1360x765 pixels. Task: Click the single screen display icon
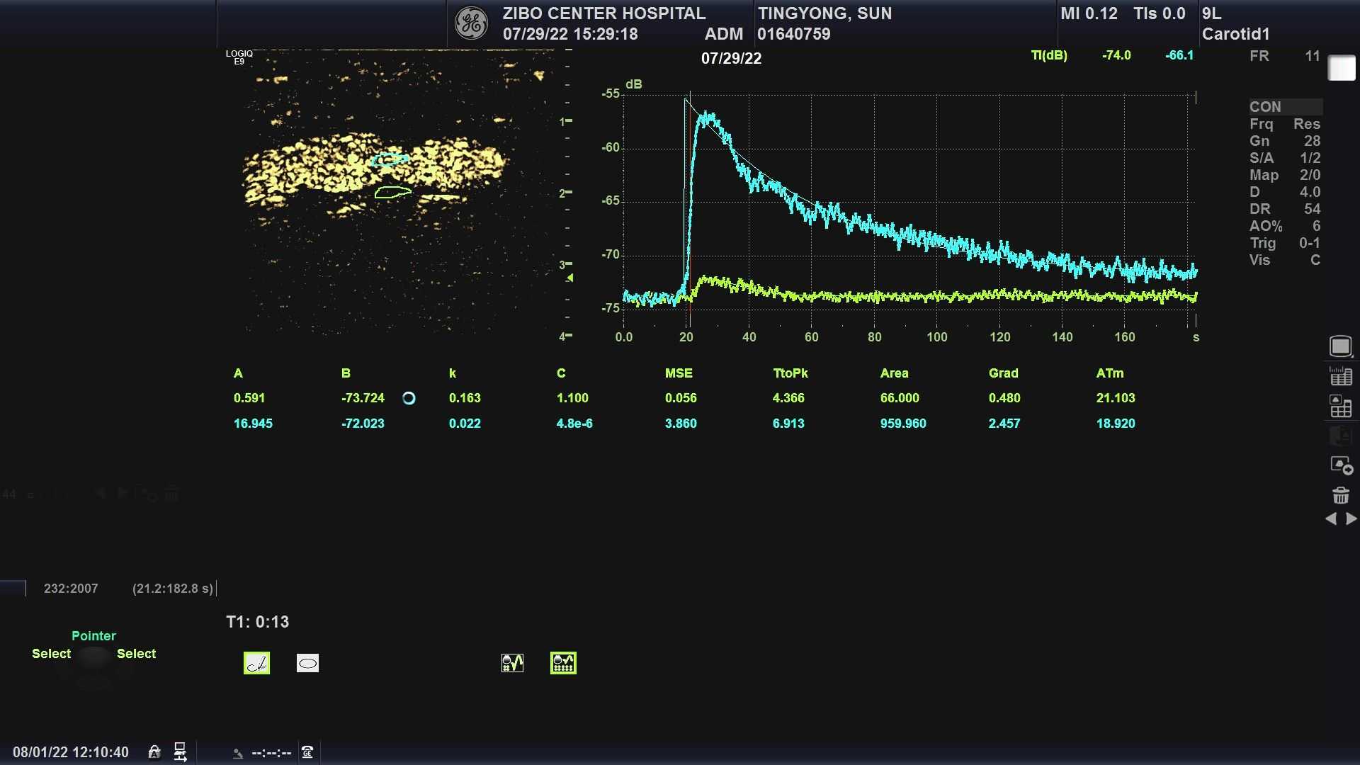[x=1340, y=346]
